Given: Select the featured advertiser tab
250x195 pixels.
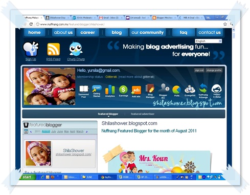Looking at the screenshot, I should coord(143,114).
